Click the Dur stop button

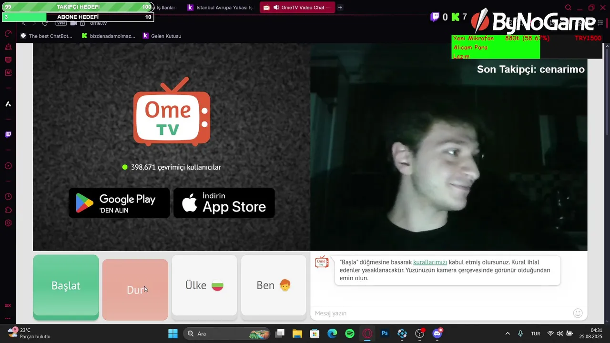(x=135, y=290)
